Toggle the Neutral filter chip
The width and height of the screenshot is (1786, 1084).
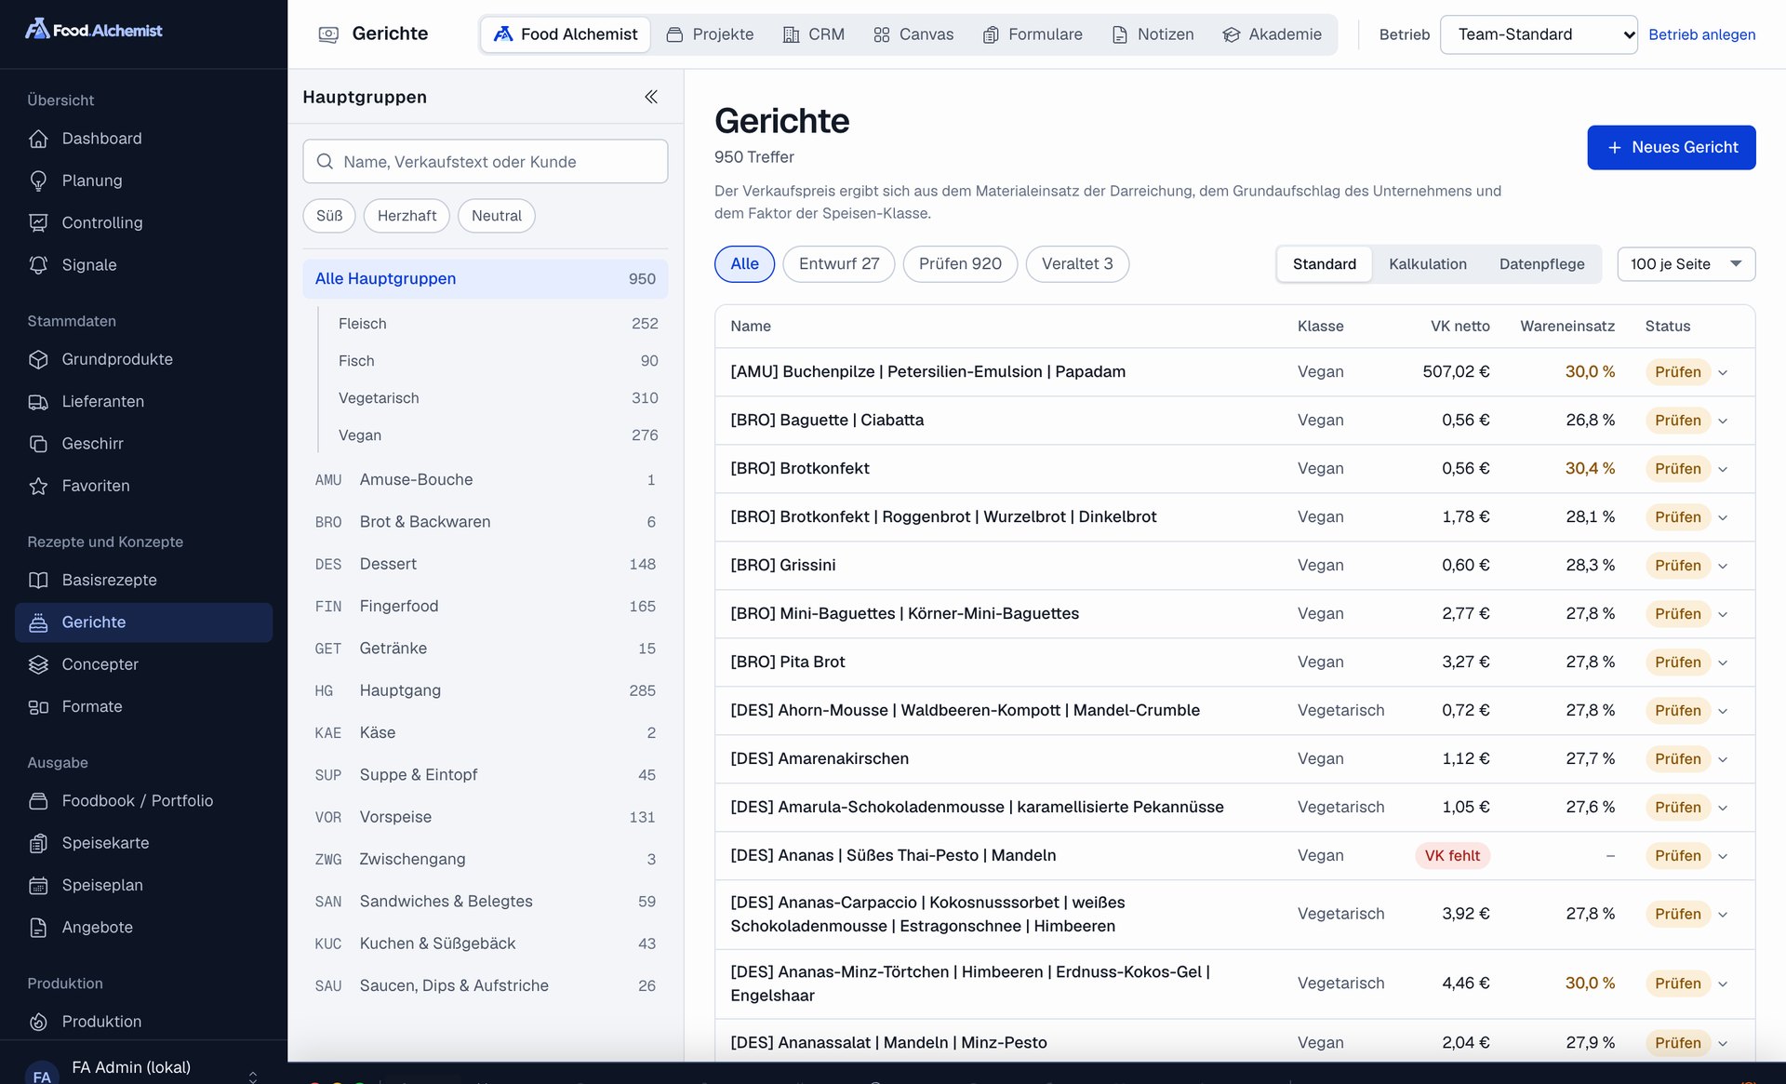click(x=497, y=216)
